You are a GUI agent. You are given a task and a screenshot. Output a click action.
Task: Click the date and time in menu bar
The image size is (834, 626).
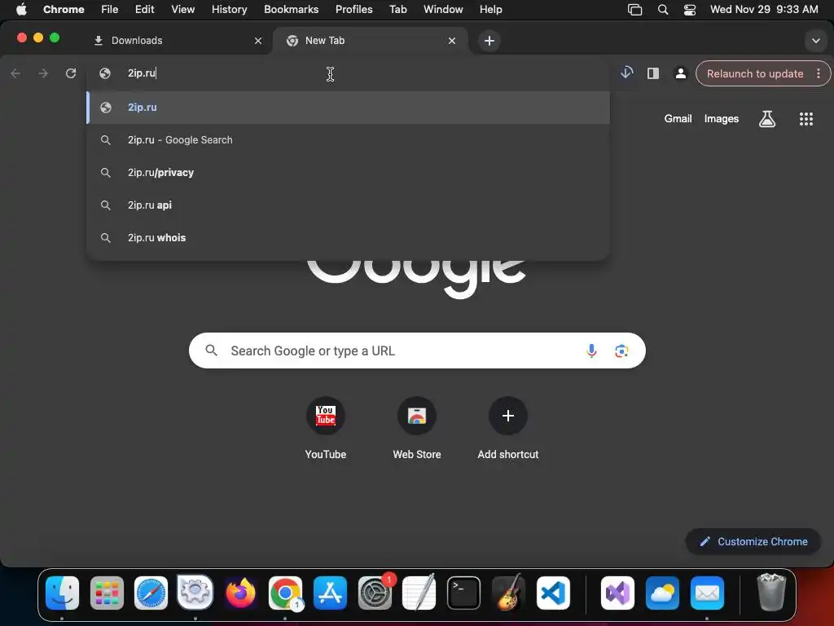point(764,9)
